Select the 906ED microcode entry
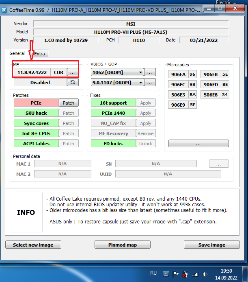The width and height of the screenshot is (248, 282). 215,84
